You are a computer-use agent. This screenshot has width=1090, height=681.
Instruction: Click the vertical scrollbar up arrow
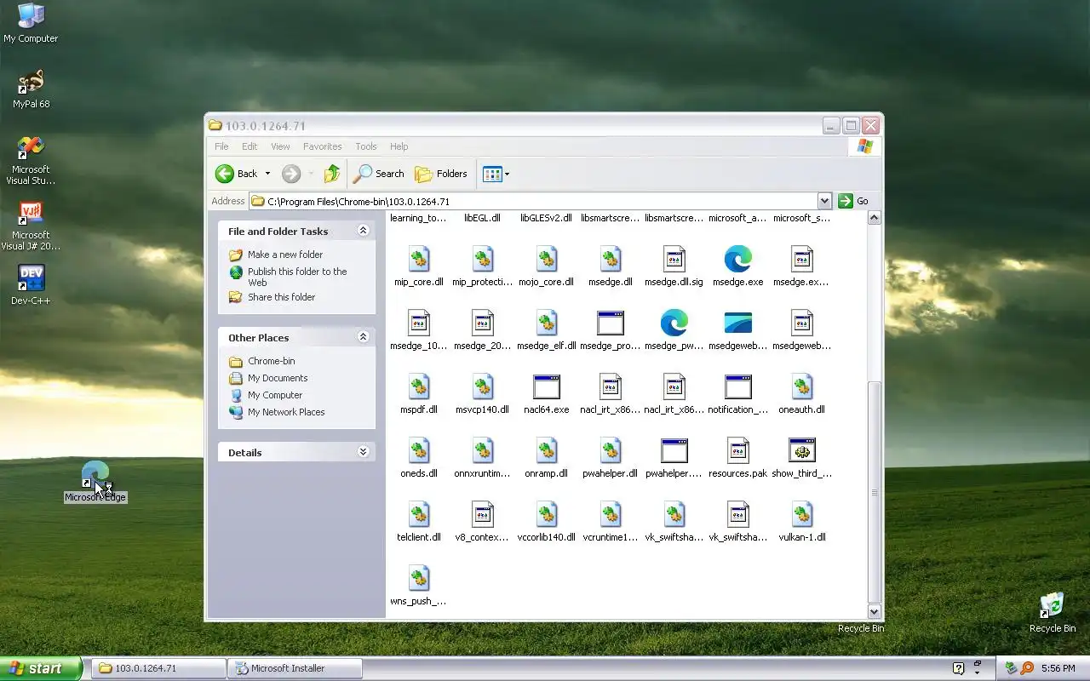[x=874, y=218]
